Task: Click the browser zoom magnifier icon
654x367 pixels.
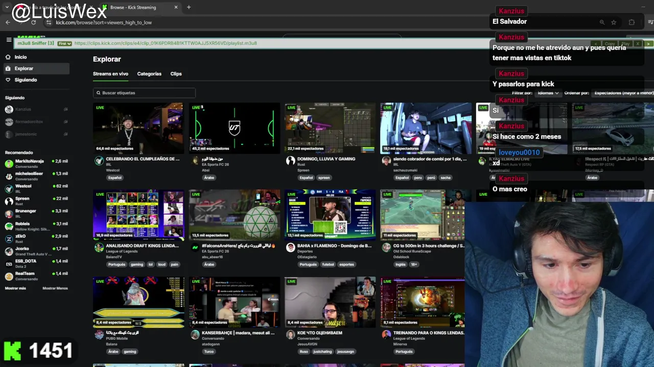Action: coord(602,22)
